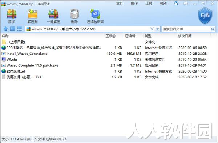Select the Waves Complete 11.0 patch.exe icon
218x143 pixels.
(x=4, y=65)
